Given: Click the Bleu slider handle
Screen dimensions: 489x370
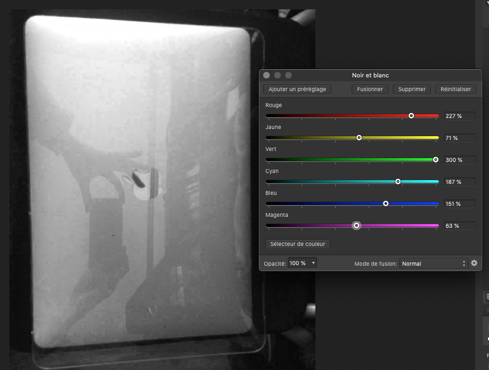Looking at the screenshot, I should (x=386, y=204).
